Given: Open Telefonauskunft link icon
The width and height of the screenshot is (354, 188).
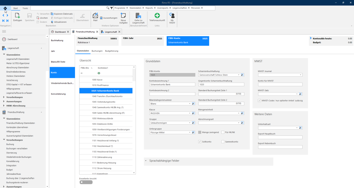Looking at the screenshot, I should pos(157,15).
